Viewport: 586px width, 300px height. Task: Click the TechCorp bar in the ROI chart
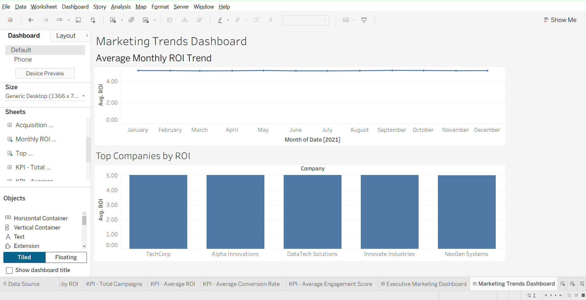[x=158, y=212]
